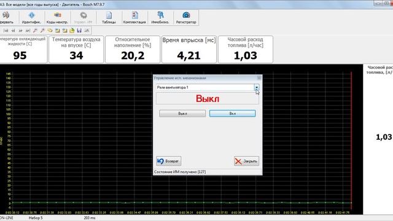Select the Часовой расход топлива tile
Viewport: 393px width, 221px height.
coord(246,49)
